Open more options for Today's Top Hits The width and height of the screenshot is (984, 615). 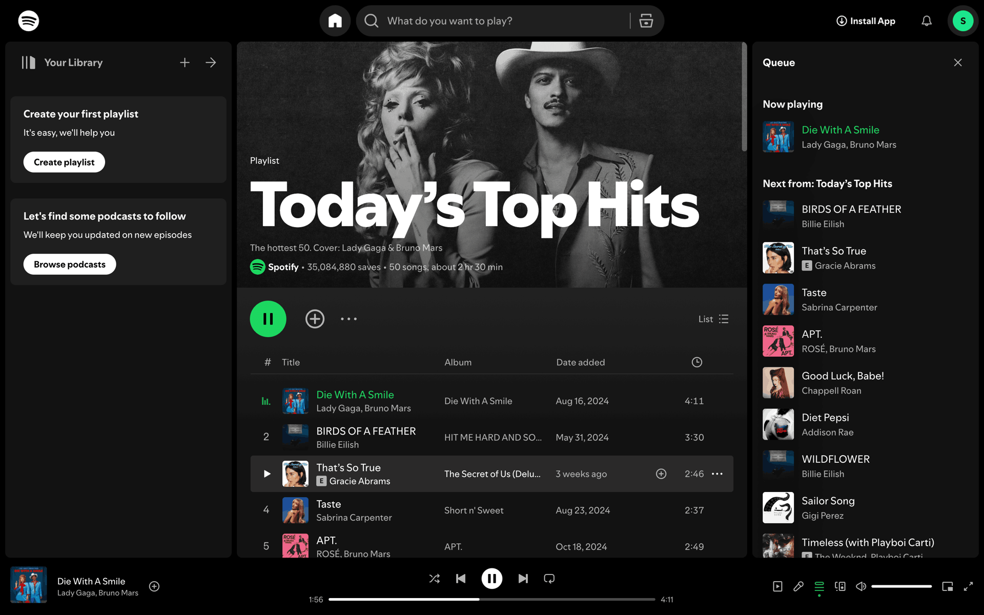click(x=348, y=319)
